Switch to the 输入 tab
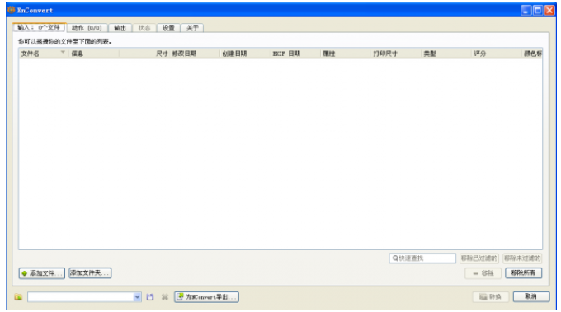This screenshot has height=312, width=561. pyautogui.click(x=39, y=27)
